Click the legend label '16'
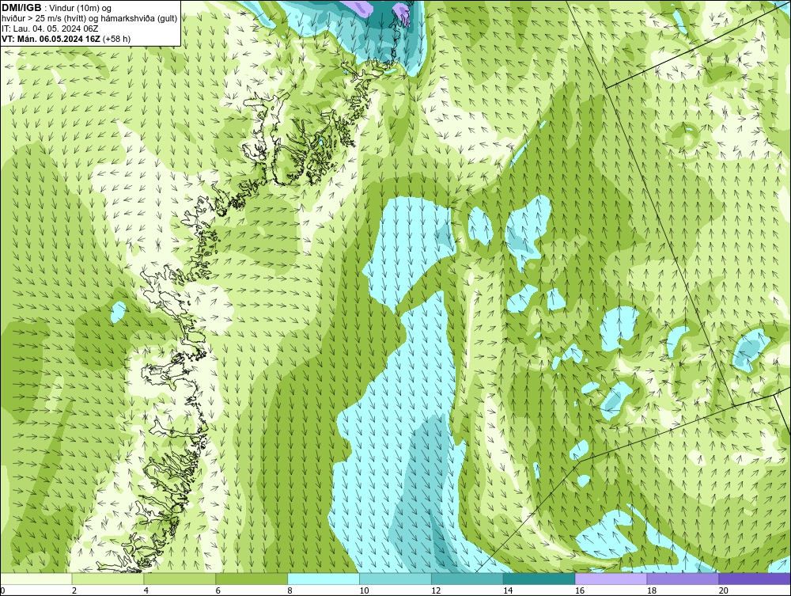Image resolution: width=791 pixels, height=596 pixels. pyautogui.click(x=580, y=590)
